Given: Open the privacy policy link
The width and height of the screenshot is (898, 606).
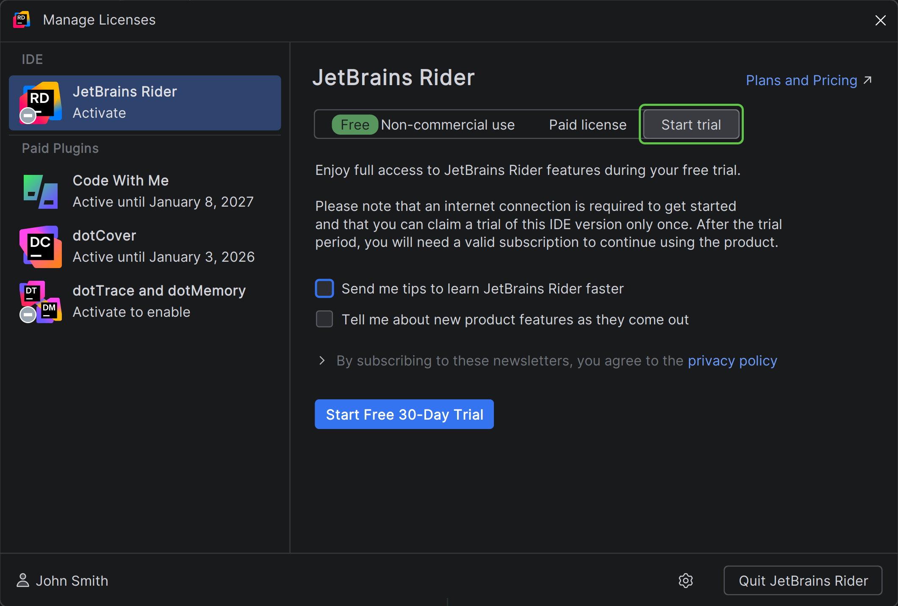Looking at the screenshot, I should pyautogui.click(x=732, y=361).
